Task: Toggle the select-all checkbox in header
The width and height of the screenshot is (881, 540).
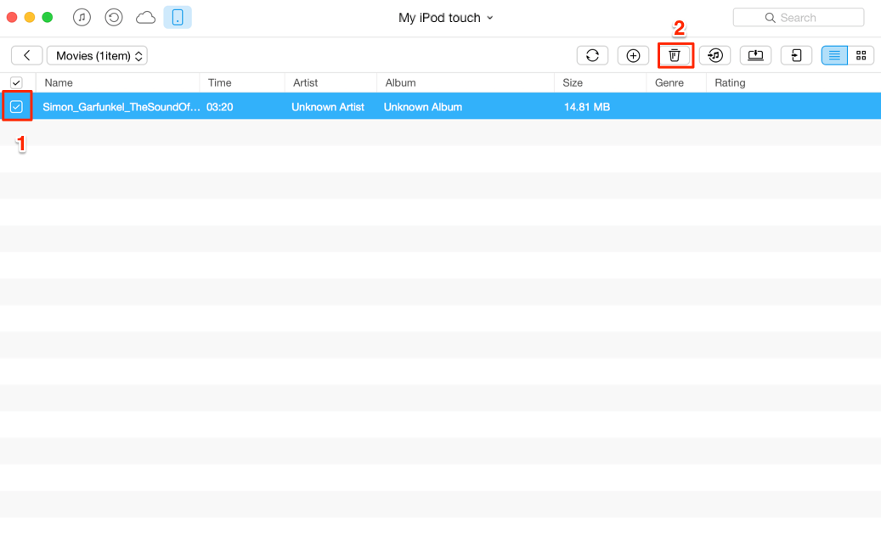Action: pyautogui.click(x=16, y=83)
